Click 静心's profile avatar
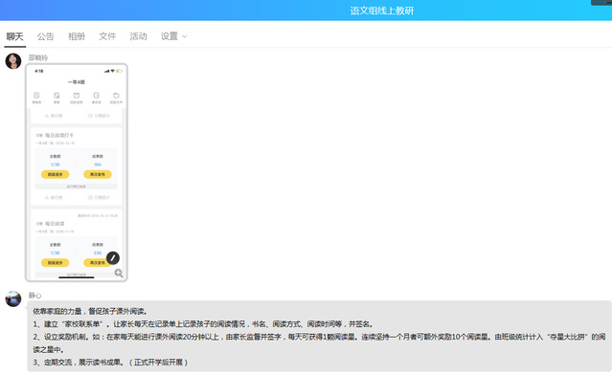The width and height of the screenshot is (612, 375). [x=13, y=299]
